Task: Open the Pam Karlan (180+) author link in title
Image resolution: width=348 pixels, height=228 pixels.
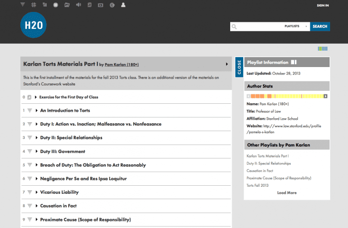Action: pos(122,65)
